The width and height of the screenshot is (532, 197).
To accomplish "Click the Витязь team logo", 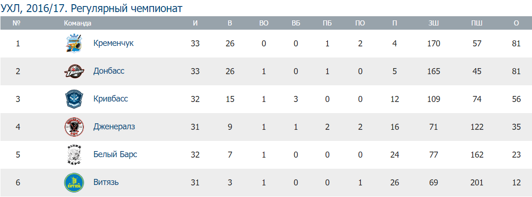I will coord(74,183).
